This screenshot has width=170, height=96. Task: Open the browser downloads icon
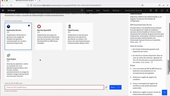click(163, 5)
